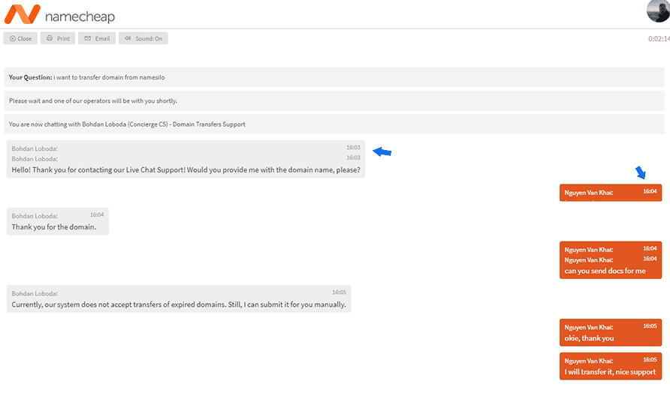This screenshot has height=399, width=670.
Task: Click the 'Hello! Thank you for contacting' message
Action: click(186, 159)
